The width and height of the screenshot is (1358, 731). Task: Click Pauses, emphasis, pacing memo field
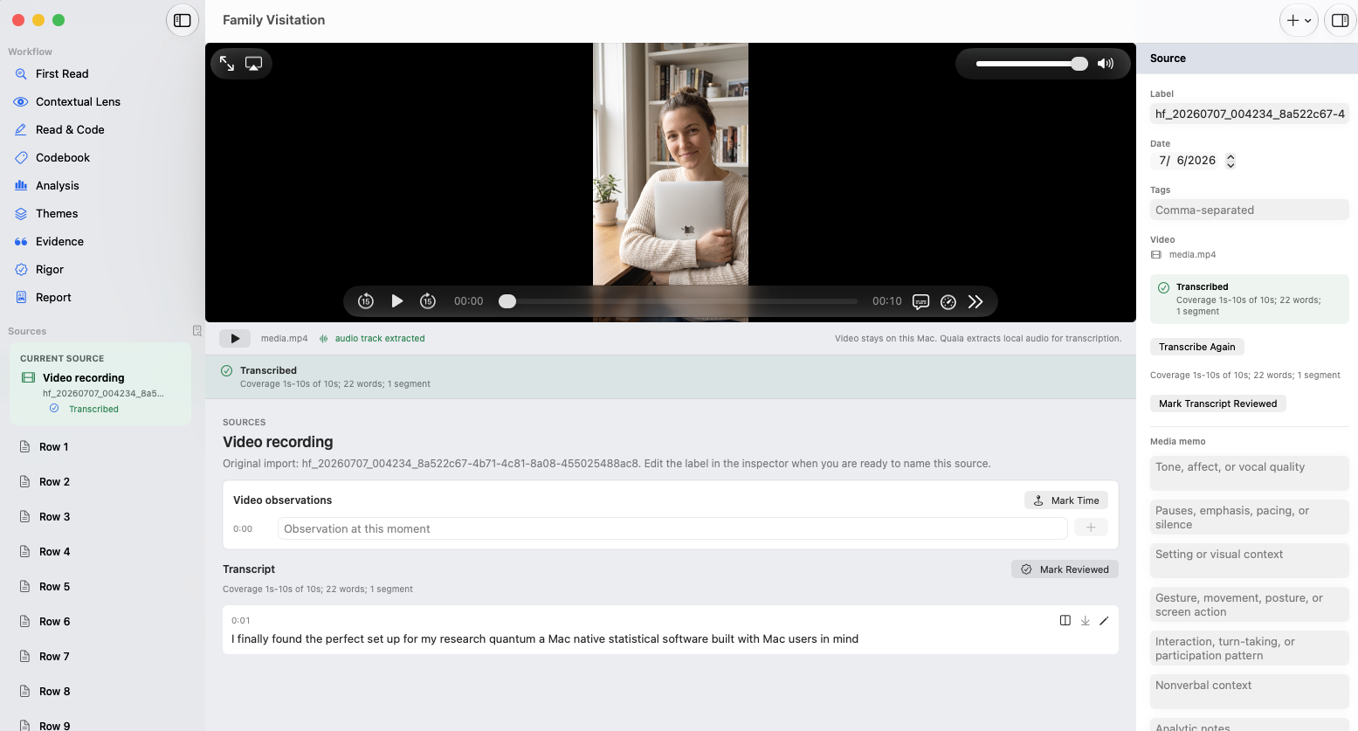[1250, 517]
